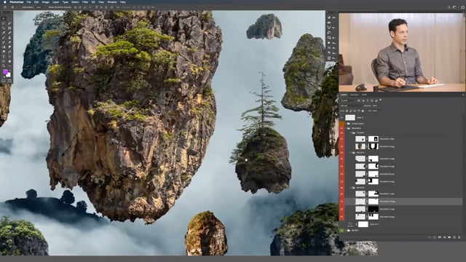
Task: Select the highlighted Mountains layer row
Action: coord(403,202)
